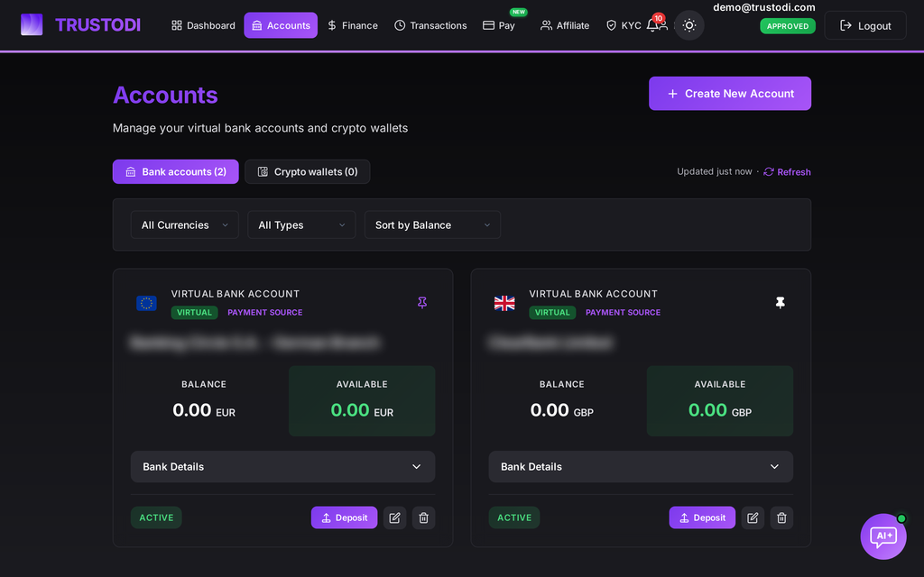Unpin the GBP virtual bank account
Viewport: 924px width, 577px height.
pos(780,303)
